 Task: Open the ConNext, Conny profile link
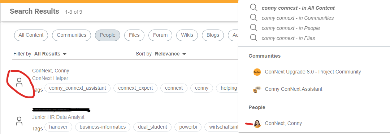click(51, 71)
